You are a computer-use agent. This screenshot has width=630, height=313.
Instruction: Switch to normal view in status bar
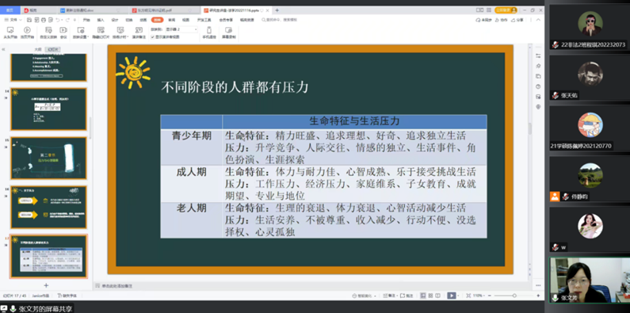tap(423, 296)
